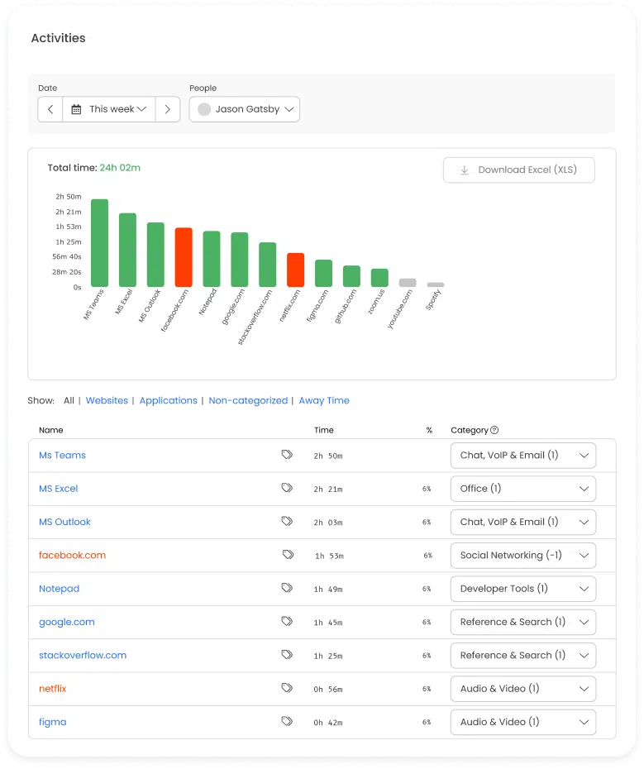Show the Away Time filter

[x=323, y=400]
